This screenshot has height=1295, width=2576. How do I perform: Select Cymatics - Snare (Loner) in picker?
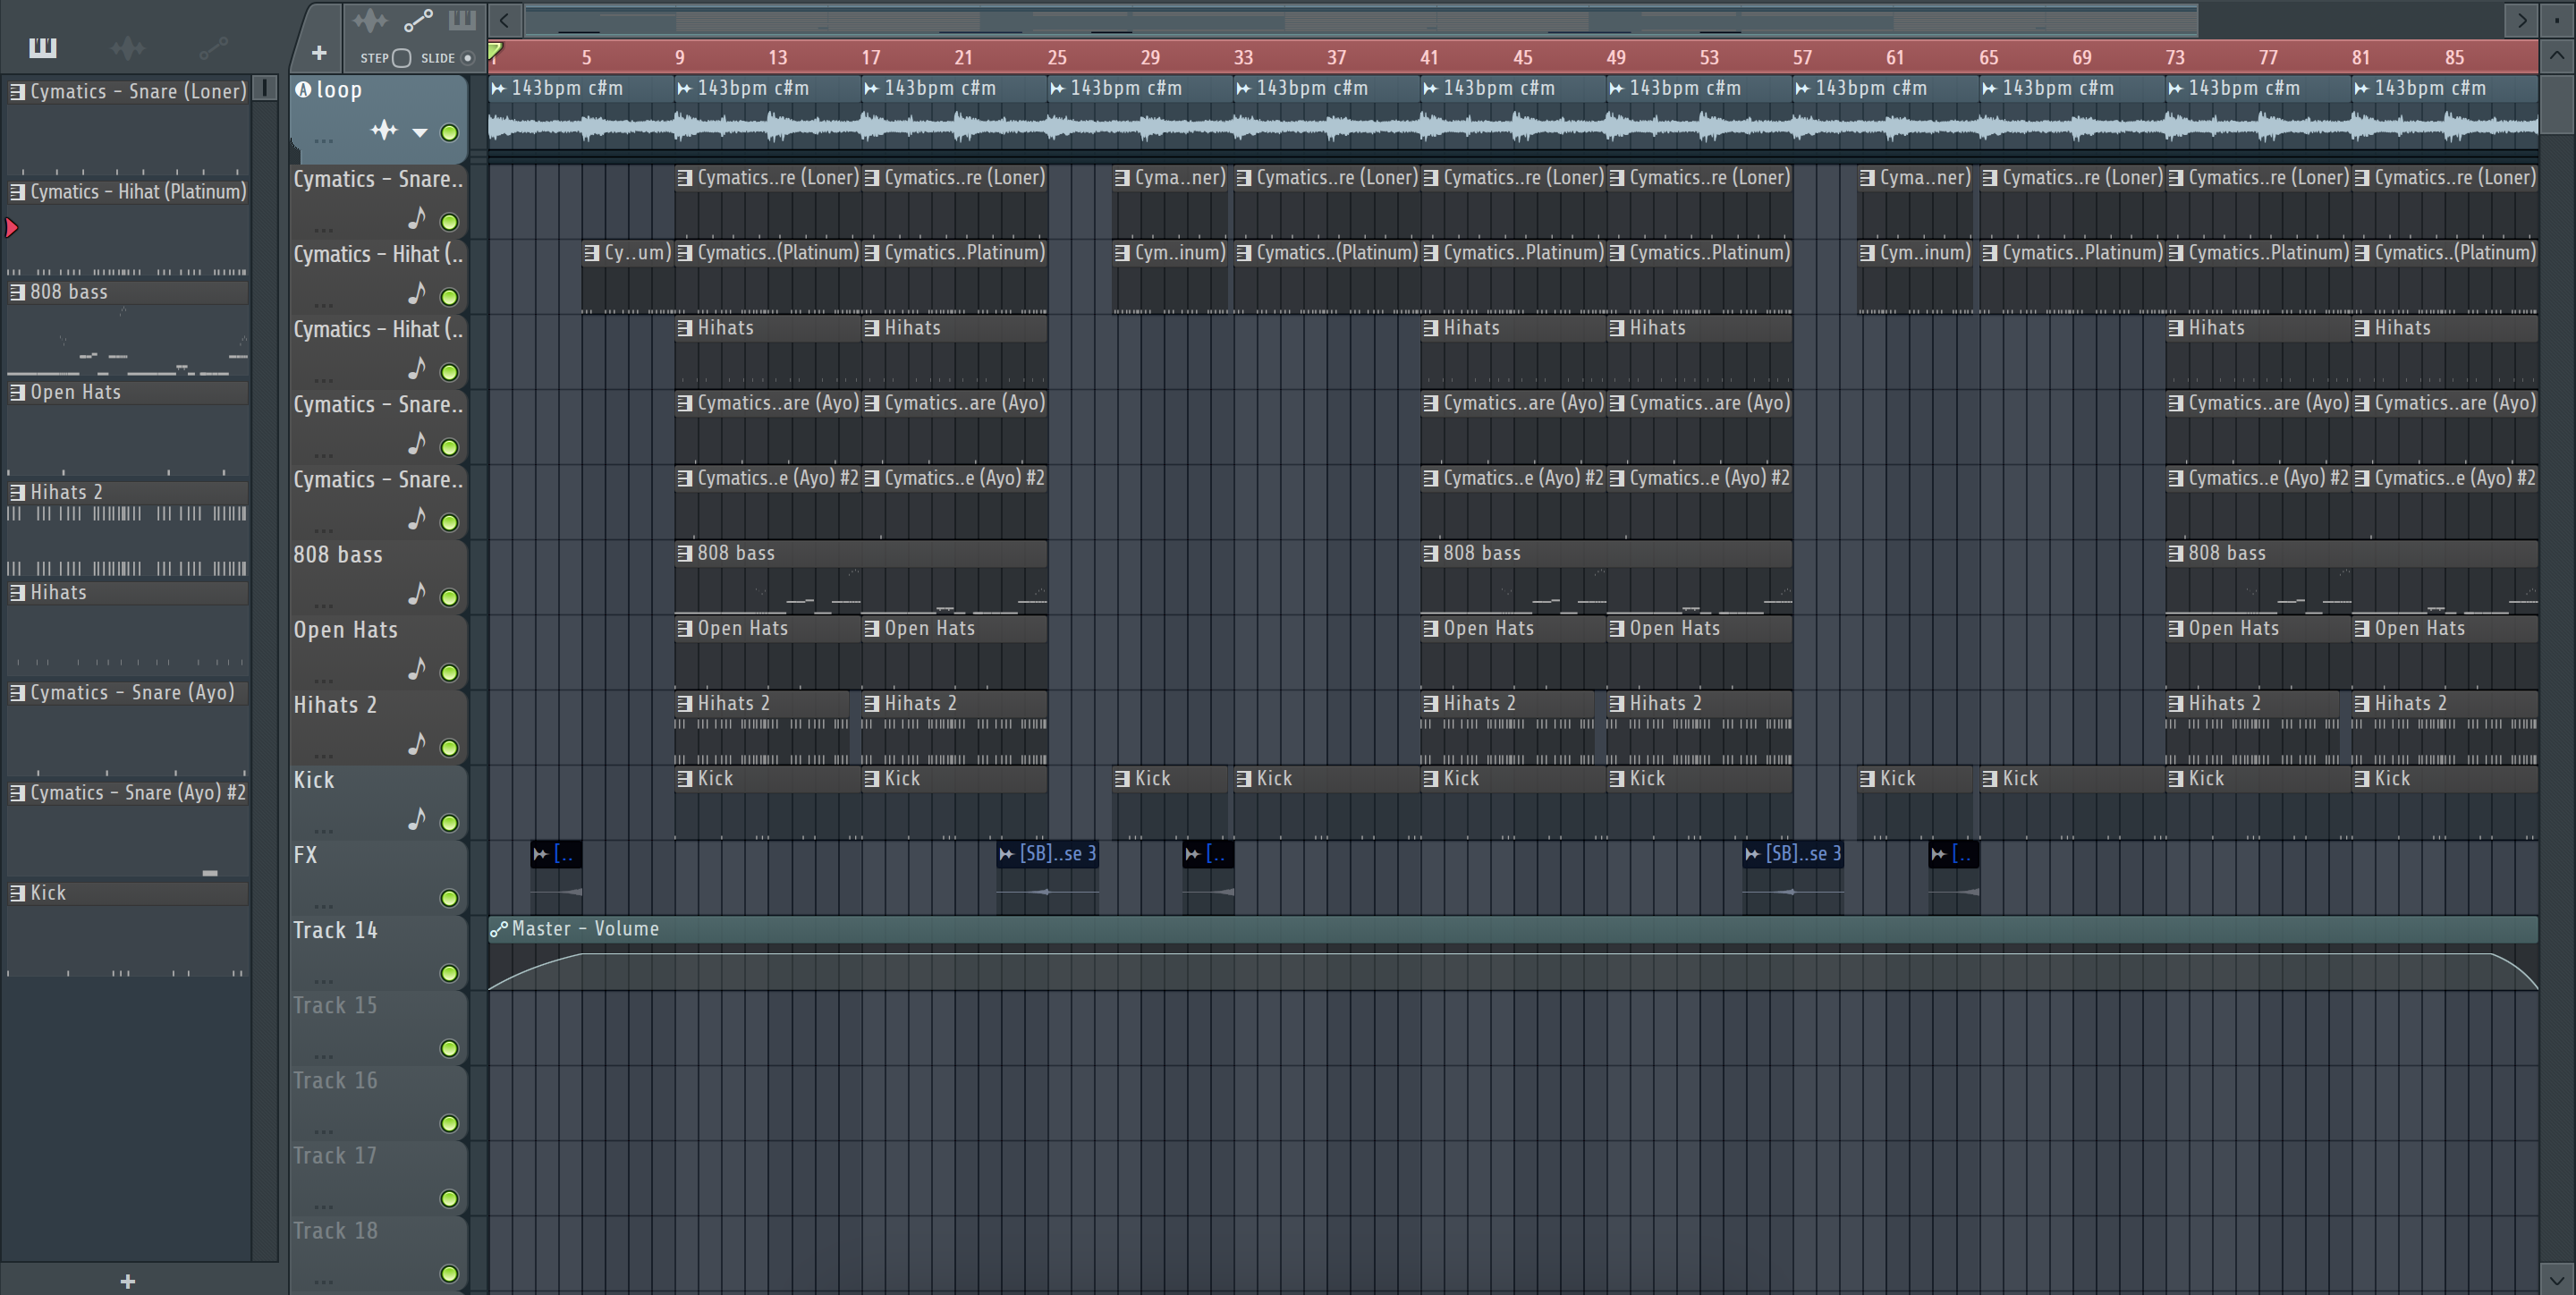[127, 91]
